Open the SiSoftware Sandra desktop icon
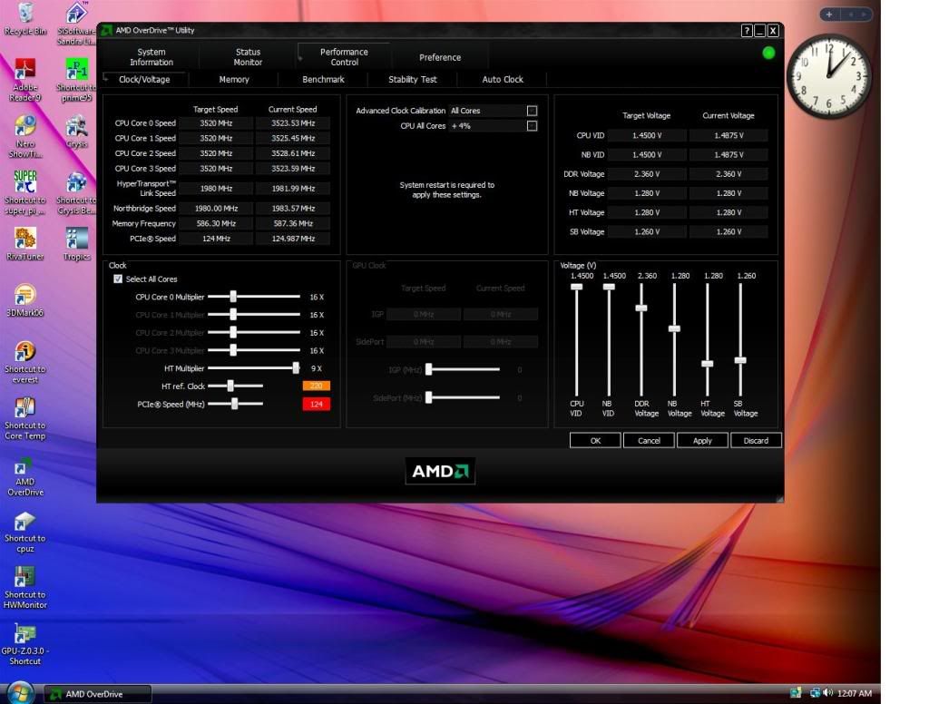 [x=76, y=24]
